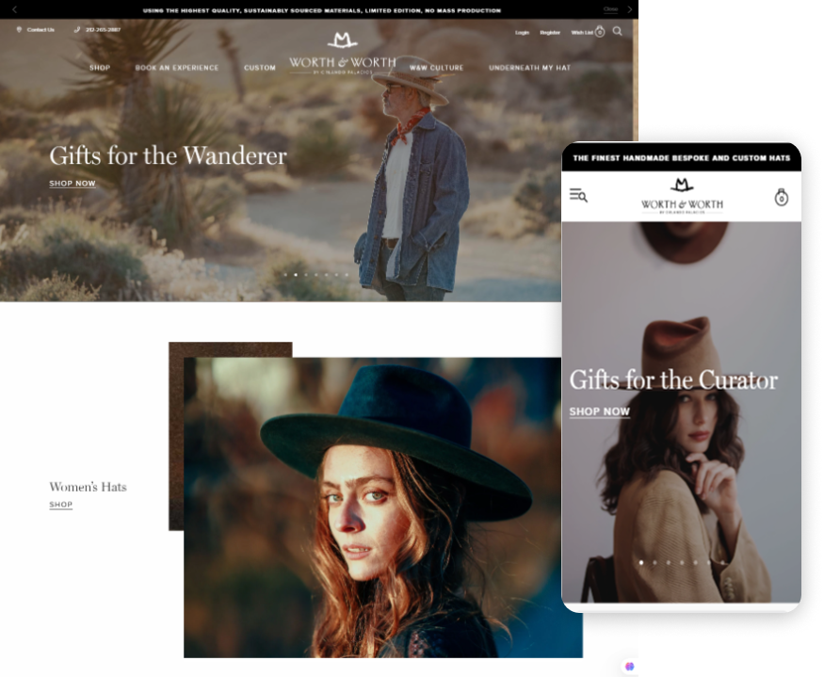Click the previous announcement arrow in top bar
The height and width of the screenshot is (677, 824).
[x=14, y=9]
